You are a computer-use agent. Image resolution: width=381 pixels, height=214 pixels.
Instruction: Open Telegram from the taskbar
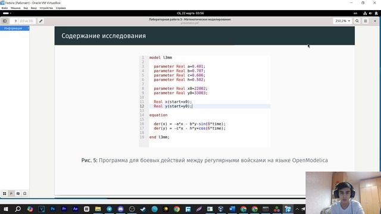point(109,209)
